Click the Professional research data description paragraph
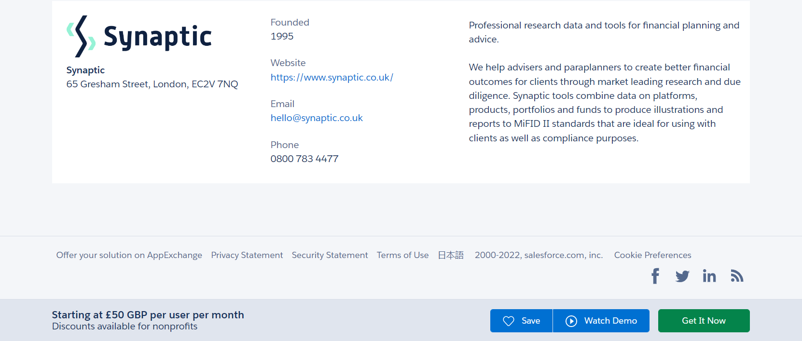This screenshot has width=802, height=341. pyautogui.click(x=604, y=32)
